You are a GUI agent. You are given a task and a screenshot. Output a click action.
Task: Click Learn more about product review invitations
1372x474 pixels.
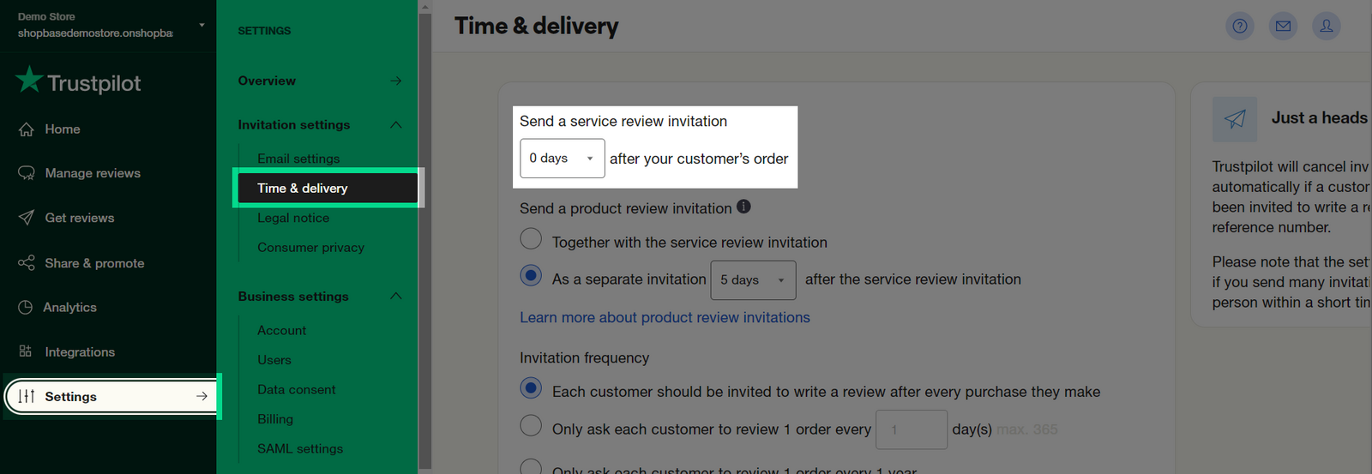pos(665,317)
